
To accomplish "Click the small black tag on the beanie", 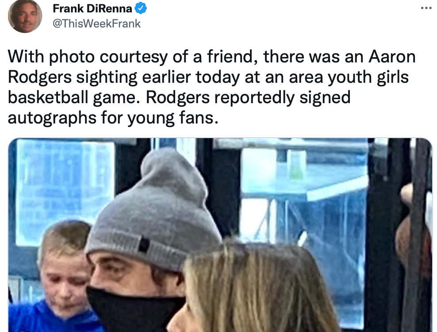I will point(144,245).
